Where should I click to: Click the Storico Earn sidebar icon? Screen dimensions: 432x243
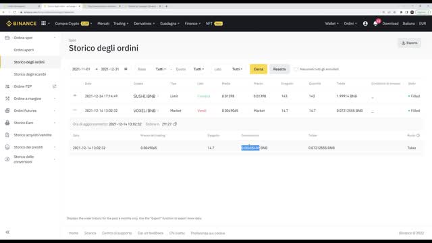[x=7, y=123]
